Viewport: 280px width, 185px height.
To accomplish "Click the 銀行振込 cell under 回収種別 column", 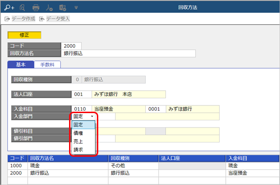I will (133, 173).
